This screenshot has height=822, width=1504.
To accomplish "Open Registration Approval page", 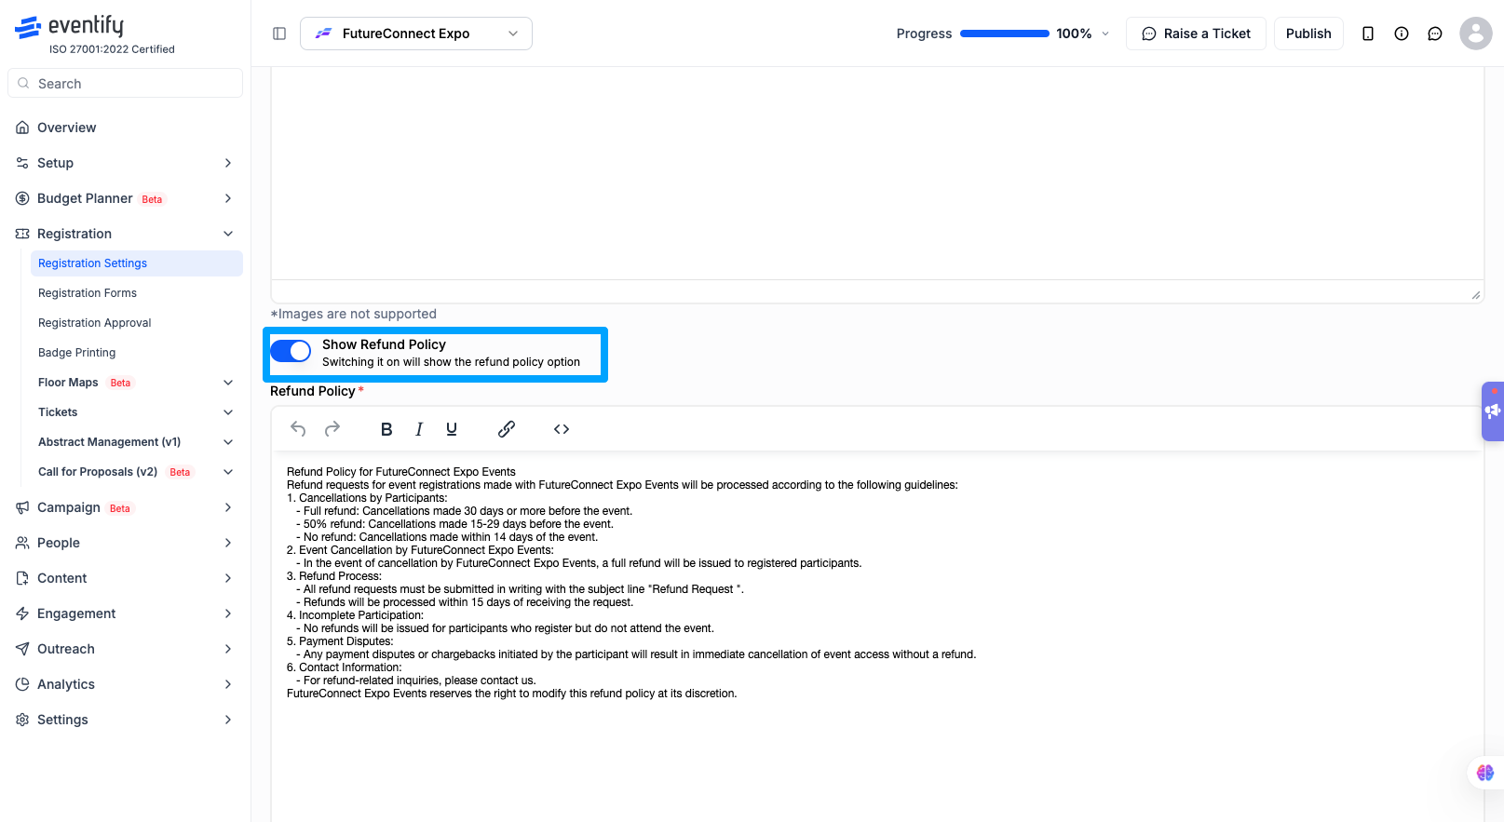I will 137,323.
